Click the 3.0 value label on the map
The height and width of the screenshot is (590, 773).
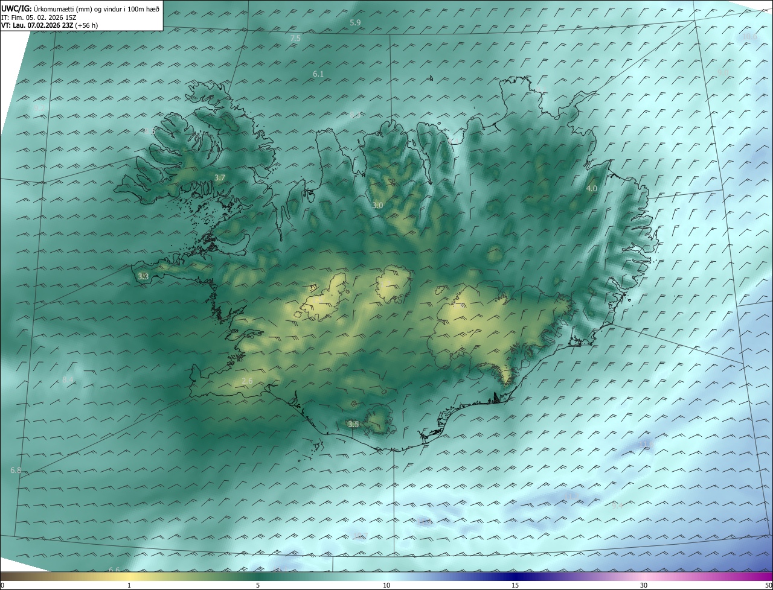(377, 205)
